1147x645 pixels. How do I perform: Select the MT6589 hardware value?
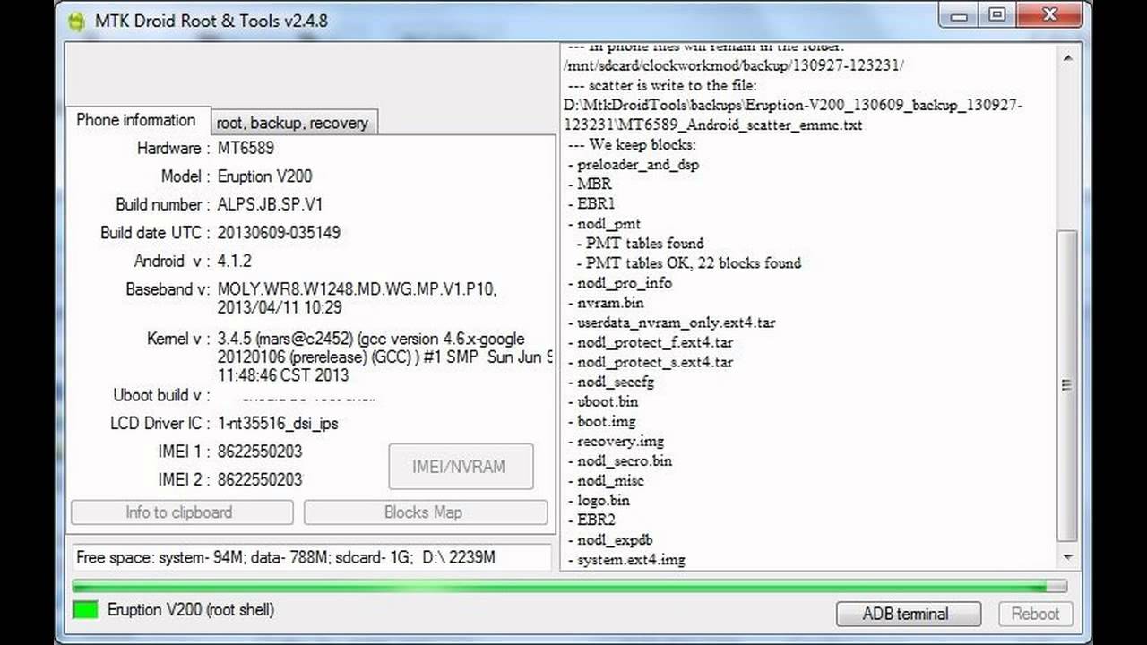click(246, 148)
